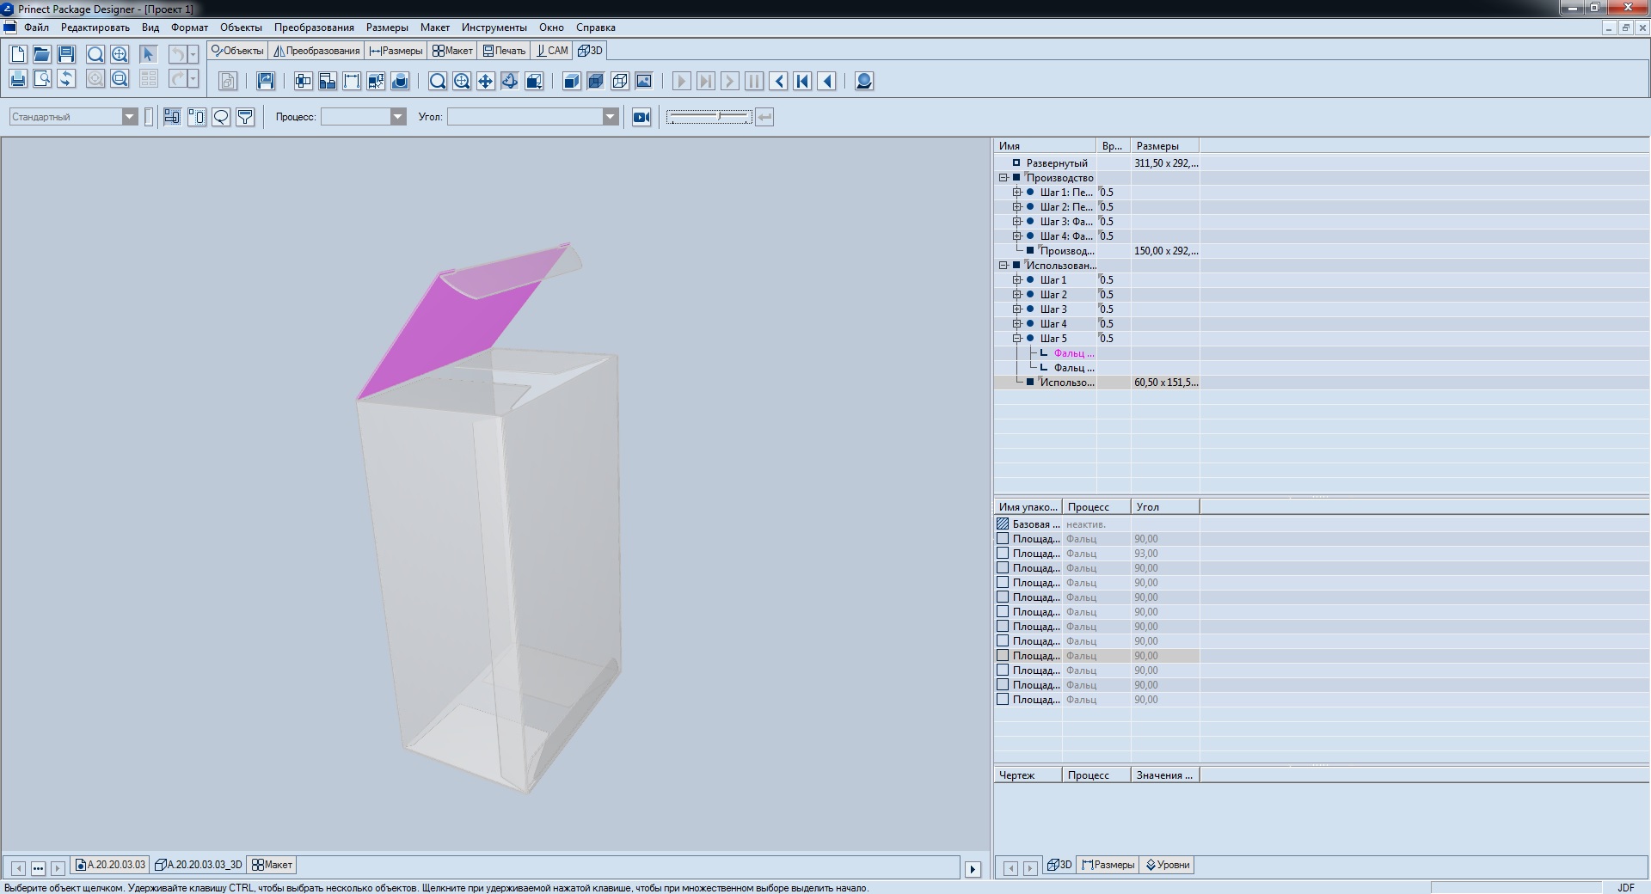Click the slider thumb in the options bar
Screen dimensions: 1651x894
pos(720,116)
